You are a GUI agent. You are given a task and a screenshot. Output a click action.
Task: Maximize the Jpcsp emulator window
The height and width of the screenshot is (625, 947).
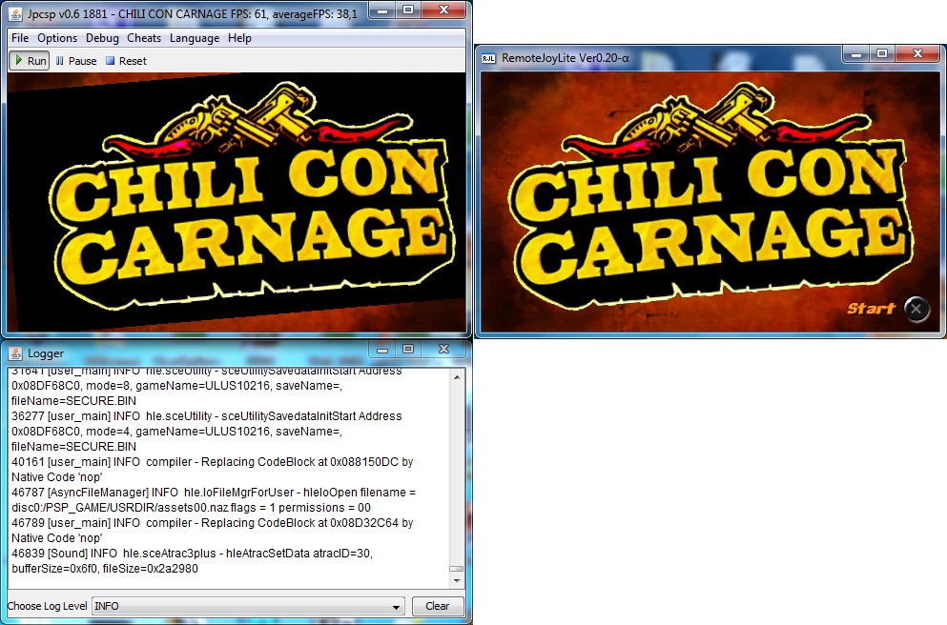point(408,10)
